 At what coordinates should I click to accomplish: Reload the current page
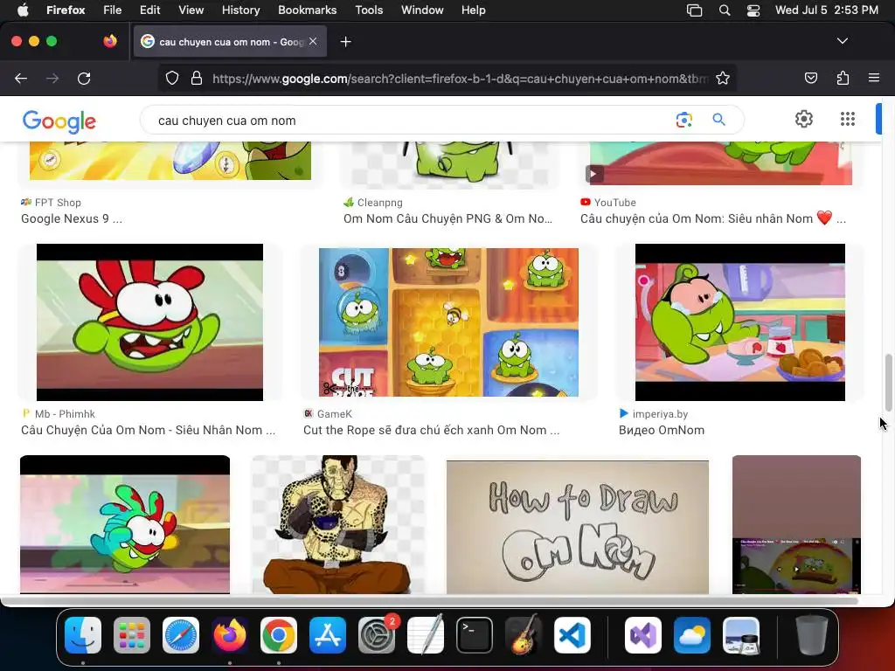point(84,78)
